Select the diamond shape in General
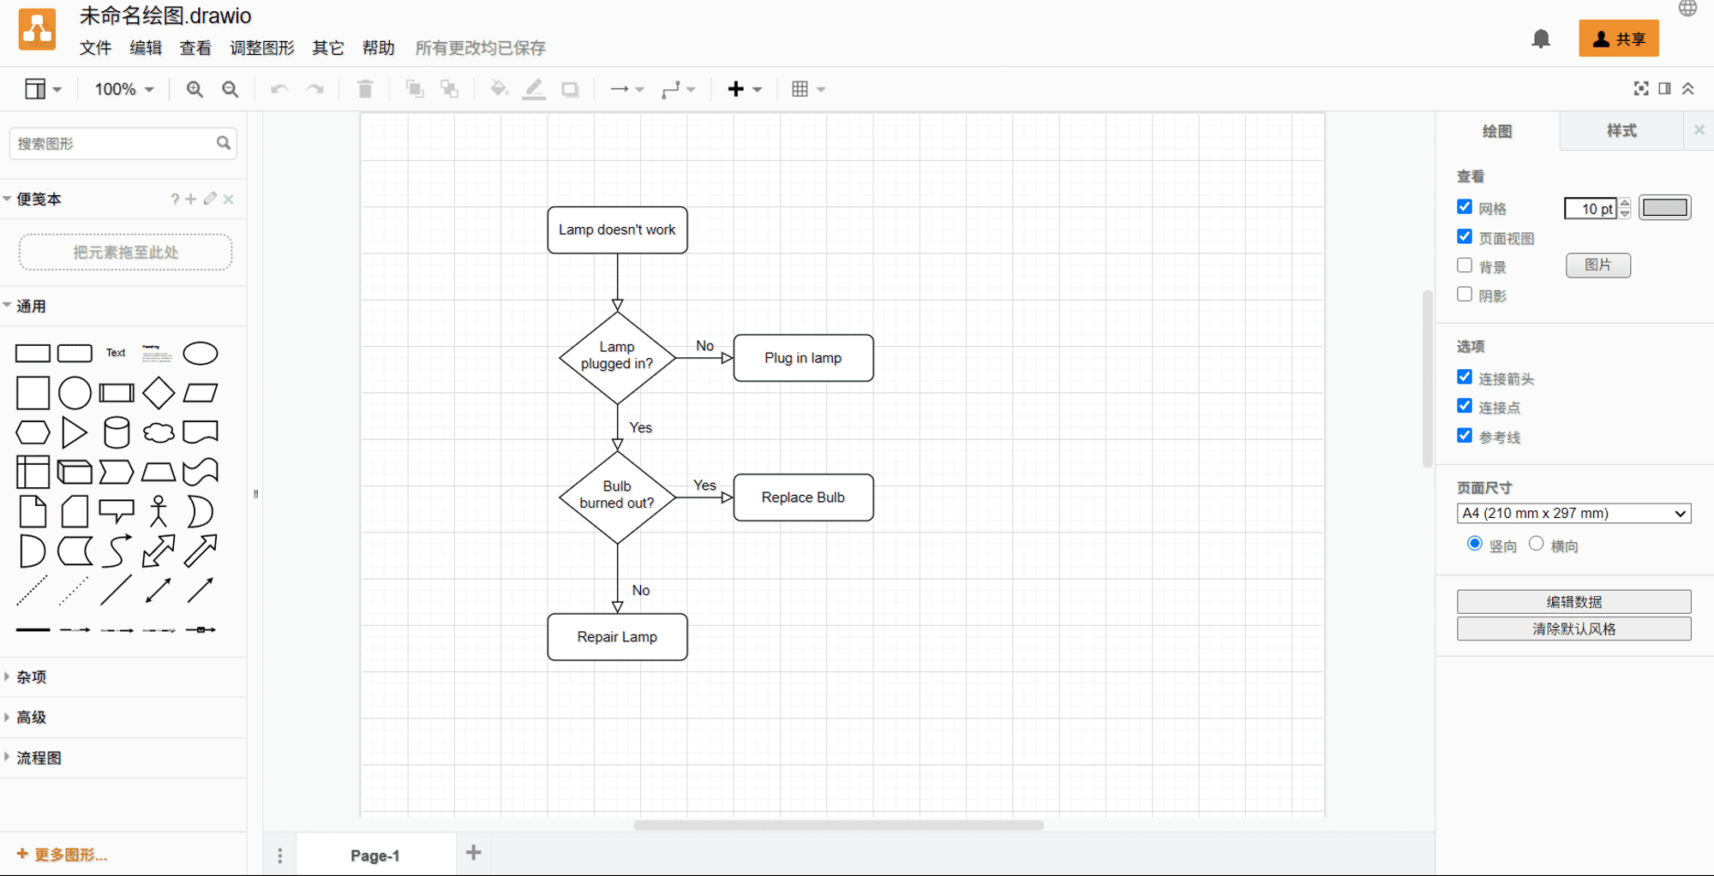Image resolution: width=1714 pixels, height=876 pixels. click(159, 393)
